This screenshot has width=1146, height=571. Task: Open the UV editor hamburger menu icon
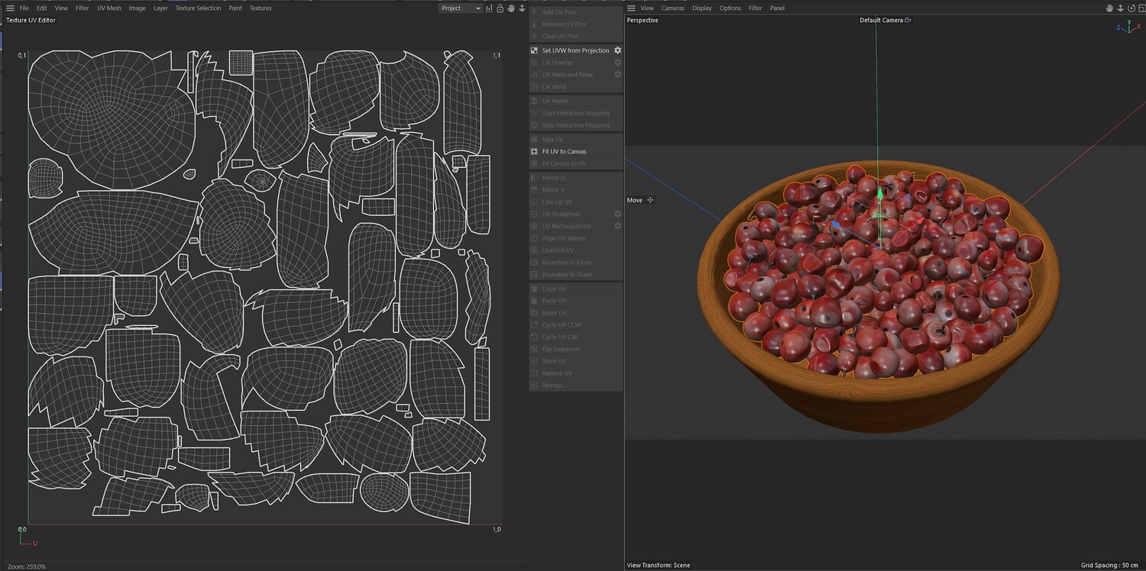pos(10,8)
